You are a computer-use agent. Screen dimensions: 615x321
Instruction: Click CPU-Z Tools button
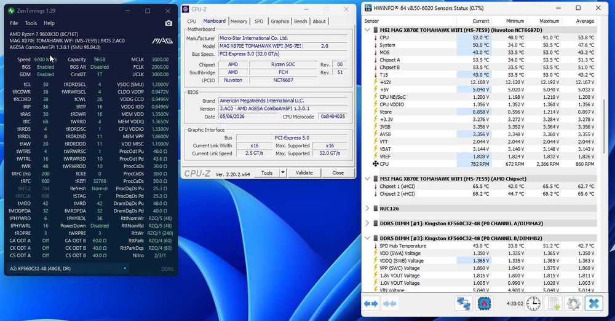click(x=267, y=172)
